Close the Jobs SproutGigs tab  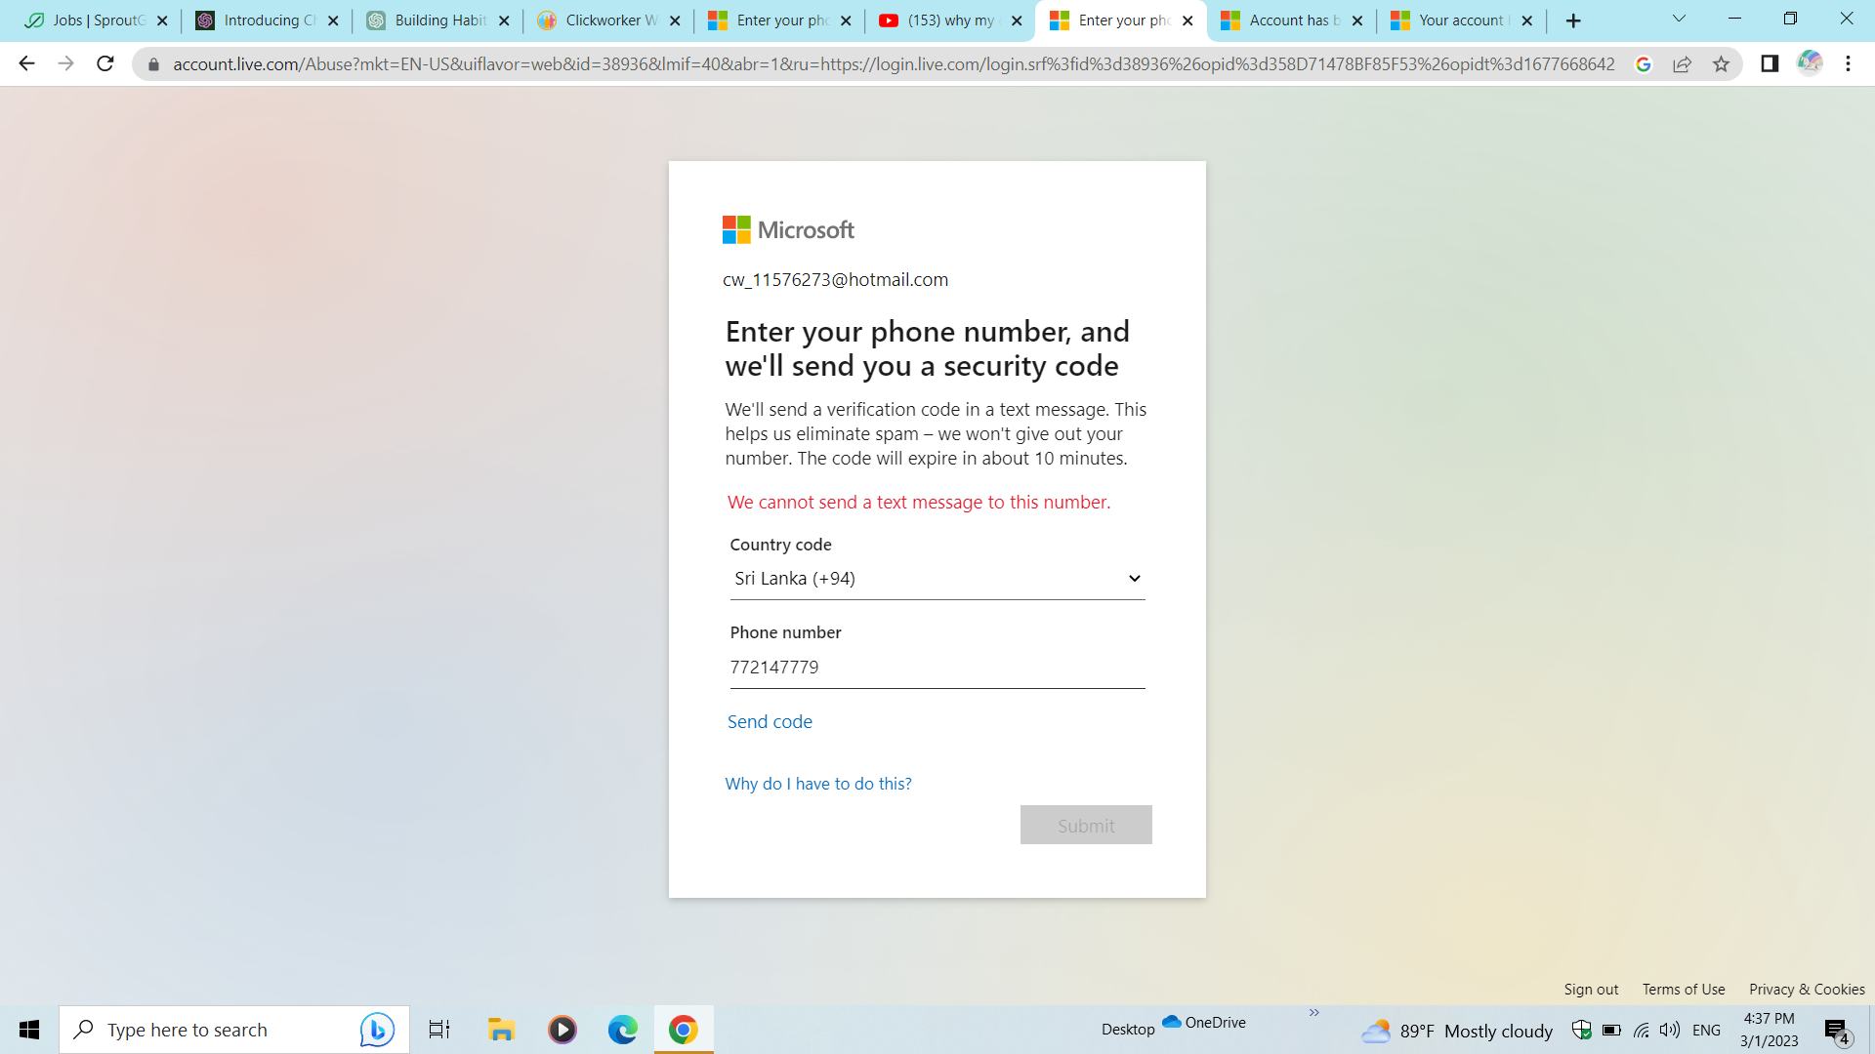pos(162,20)
